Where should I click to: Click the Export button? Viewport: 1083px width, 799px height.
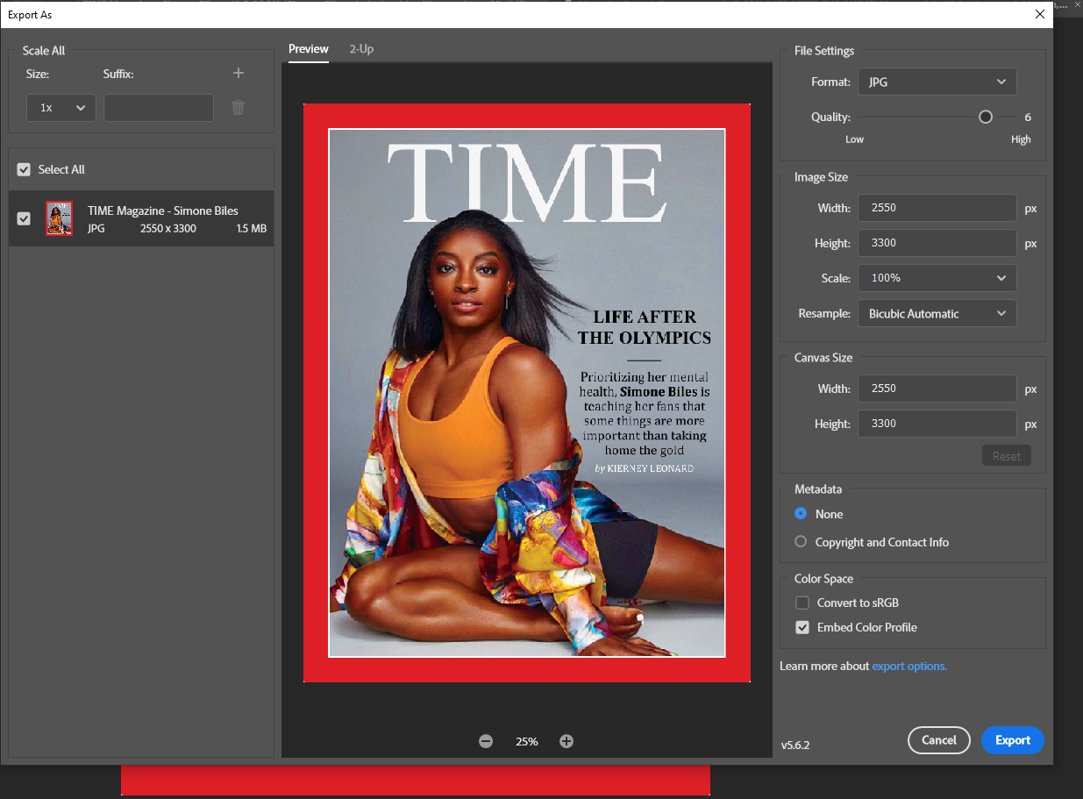[x=1013, y=740]
